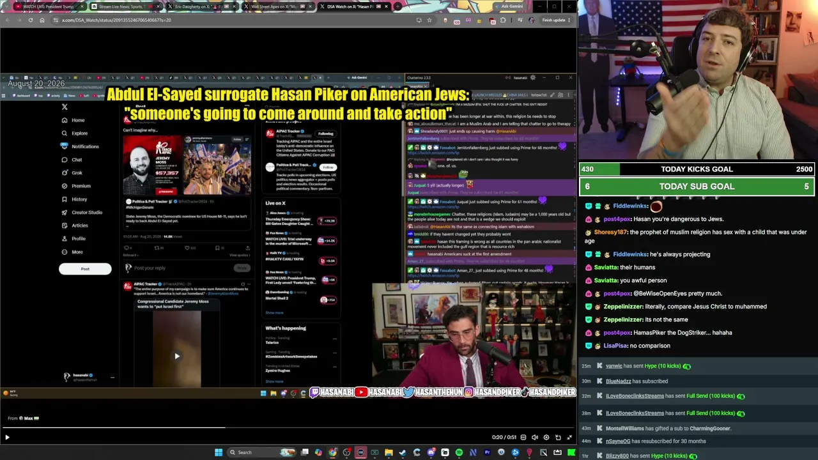Play the Jeremy Moss video in the feed

pos(177,356)
